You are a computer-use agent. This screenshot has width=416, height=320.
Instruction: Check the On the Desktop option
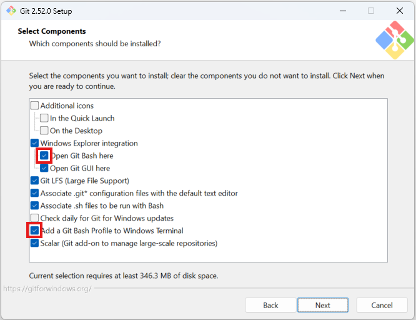pos(44,131)
